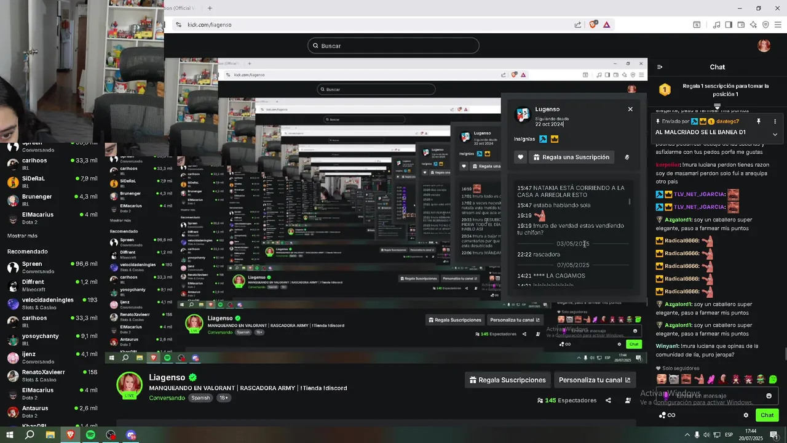Open a new browser tab with plus
The height and width of the screenshot is (443, 787).
pos(210,8)
